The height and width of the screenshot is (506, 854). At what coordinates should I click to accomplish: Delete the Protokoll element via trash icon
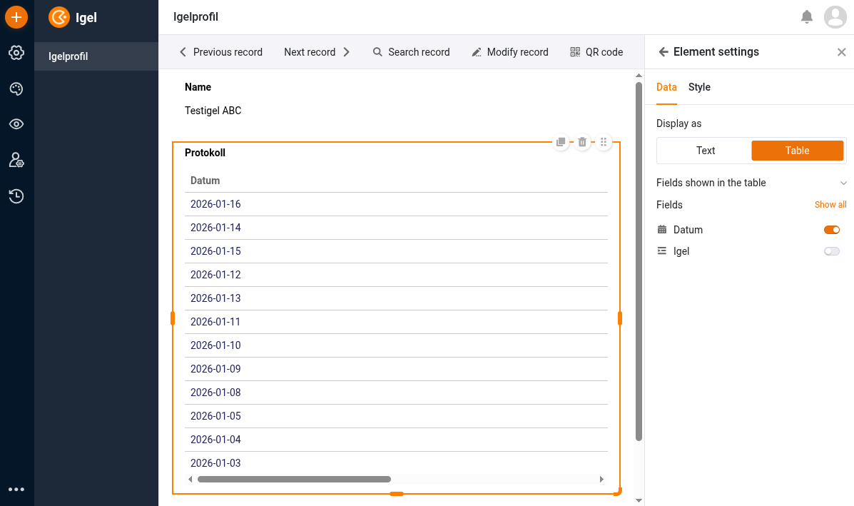[582, 142]
